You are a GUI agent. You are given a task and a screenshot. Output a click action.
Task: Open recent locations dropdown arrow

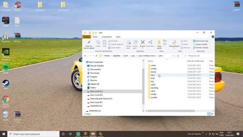93,56
